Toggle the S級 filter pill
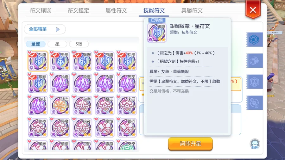The image size is (285, 160). (79, 44)
